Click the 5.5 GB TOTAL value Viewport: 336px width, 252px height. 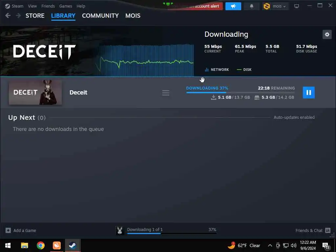coord(272,47)
